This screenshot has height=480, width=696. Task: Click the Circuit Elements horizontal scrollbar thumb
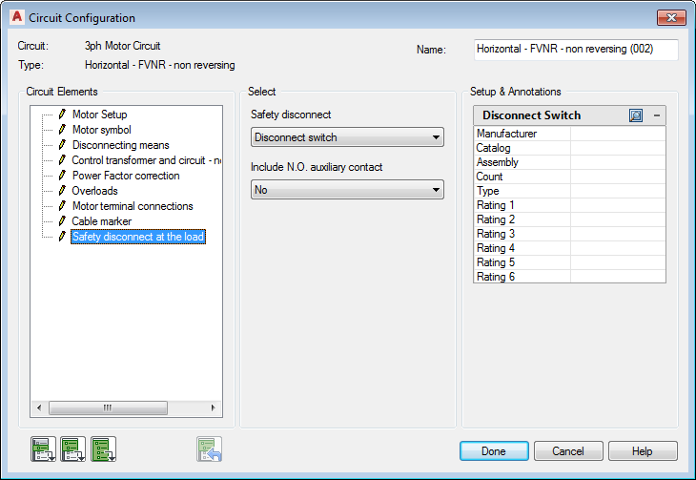point(108,407)
